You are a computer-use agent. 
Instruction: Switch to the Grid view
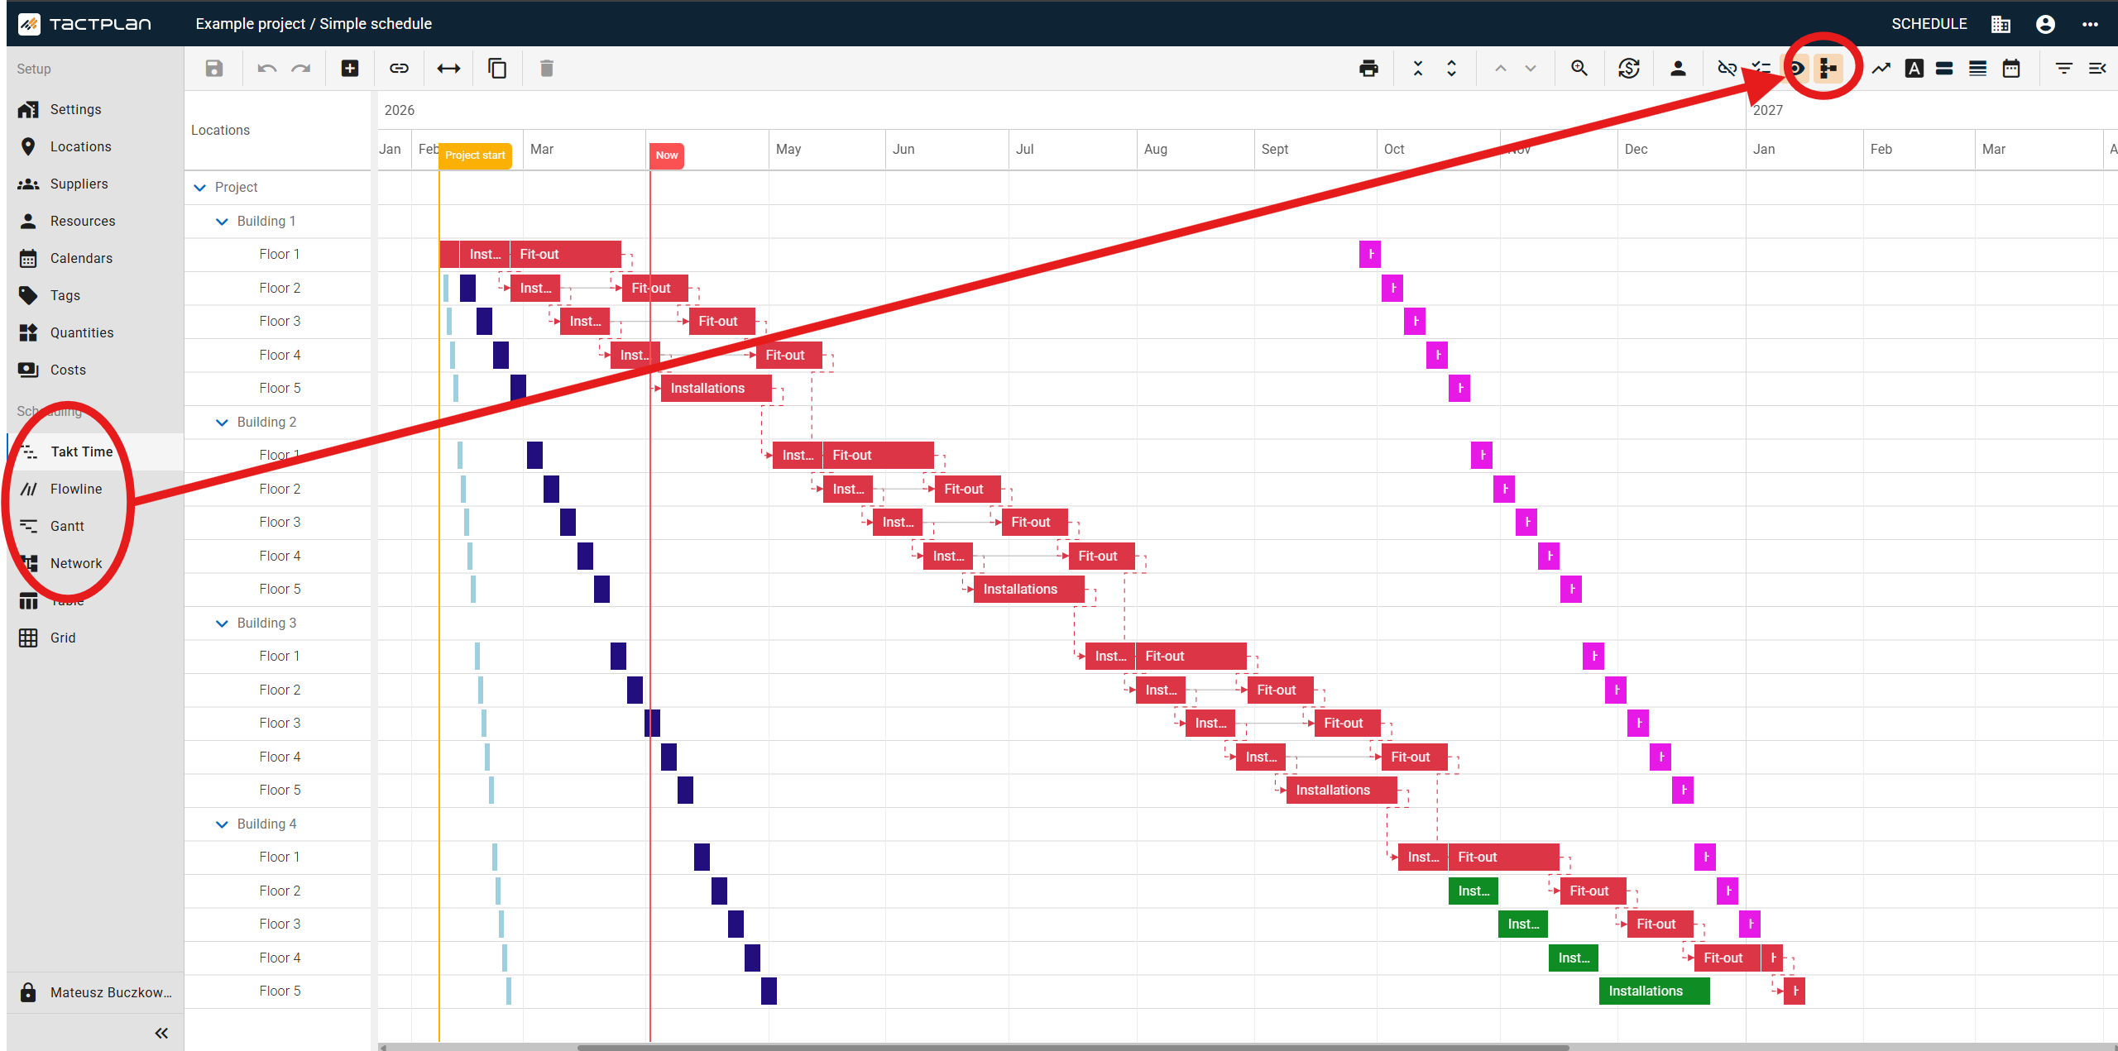(x=95, y=638)
